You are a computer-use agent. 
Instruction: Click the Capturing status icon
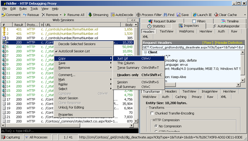coord(3,137)
